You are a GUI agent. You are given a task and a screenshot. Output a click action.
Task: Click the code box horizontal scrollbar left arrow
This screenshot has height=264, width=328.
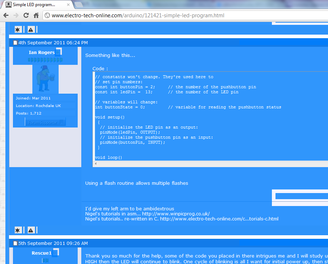coord(95,164)
